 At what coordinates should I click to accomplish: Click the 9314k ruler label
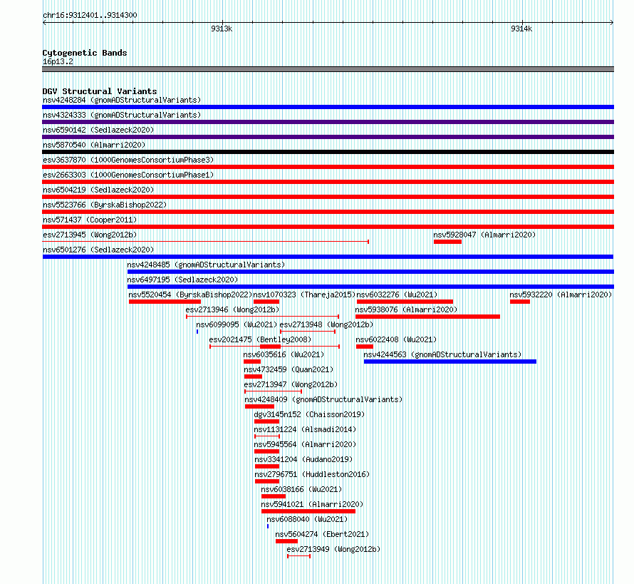[521, 29]
